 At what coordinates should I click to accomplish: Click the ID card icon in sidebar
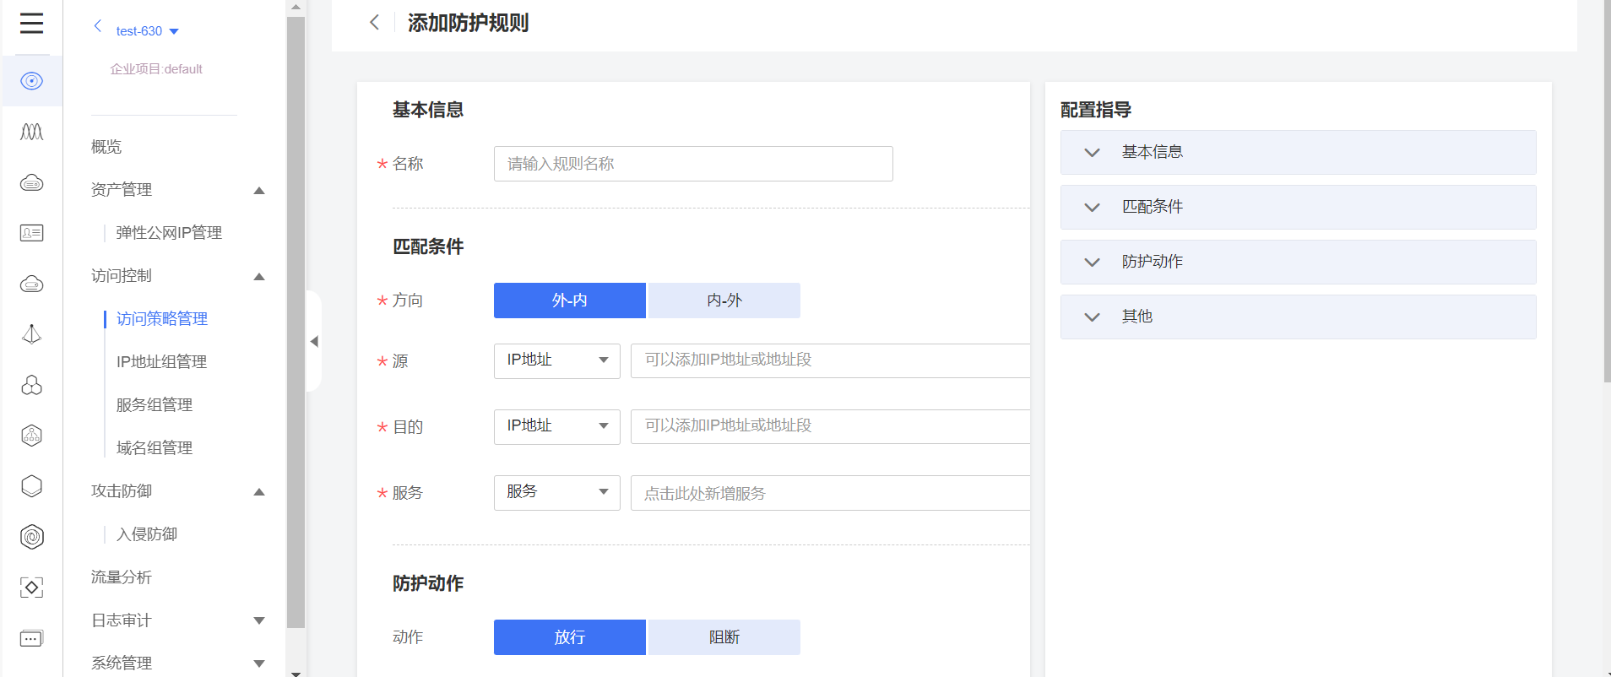click(x=31, y=233)
